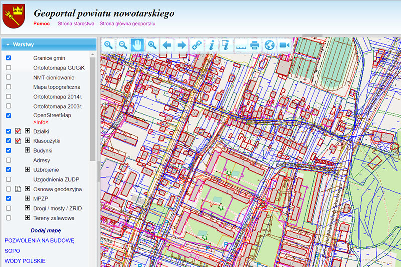Expand the MPZP layer group
The width and height of the screenshot is (401, 267).
point(27,198)
